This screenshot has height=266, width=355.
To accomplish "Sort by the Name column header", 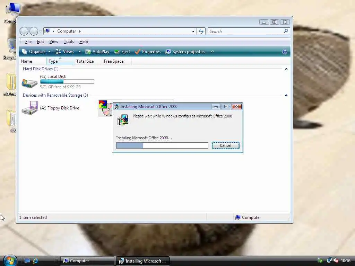I will pos(33,61).
